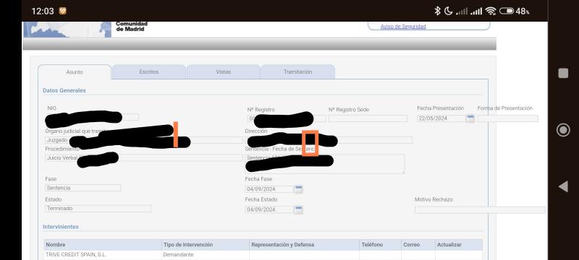
Task: Open calendar icon next to Fecha Estado
Action: click(299, 210)
